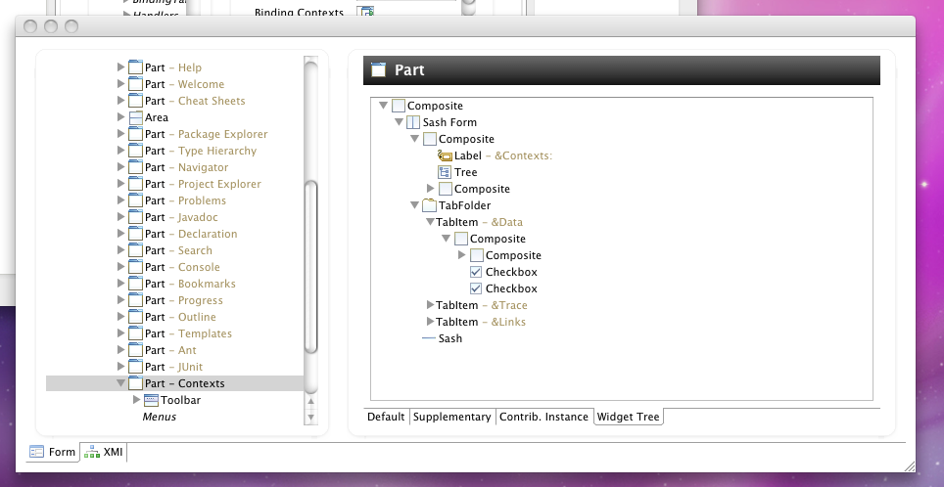Click the Part – Package Explorer icon
Viewport: 944px width, 487px height.
click(x=135, y=134)
